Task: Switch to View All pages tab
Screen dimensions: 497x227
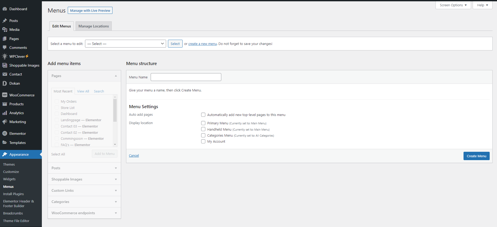Action: pyautogui.click(x=83, y=91)
